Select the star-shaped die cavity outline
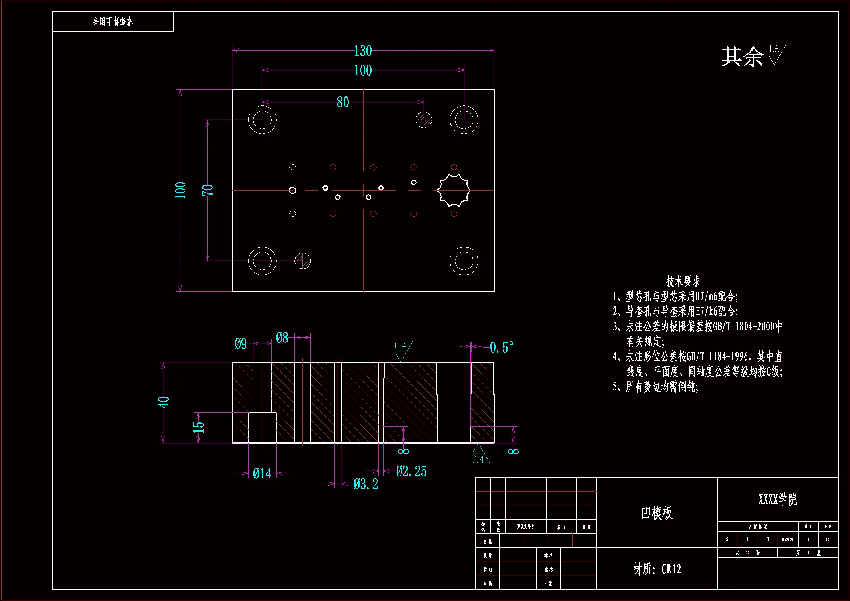850x601 pixels. (x=453, y=191)
